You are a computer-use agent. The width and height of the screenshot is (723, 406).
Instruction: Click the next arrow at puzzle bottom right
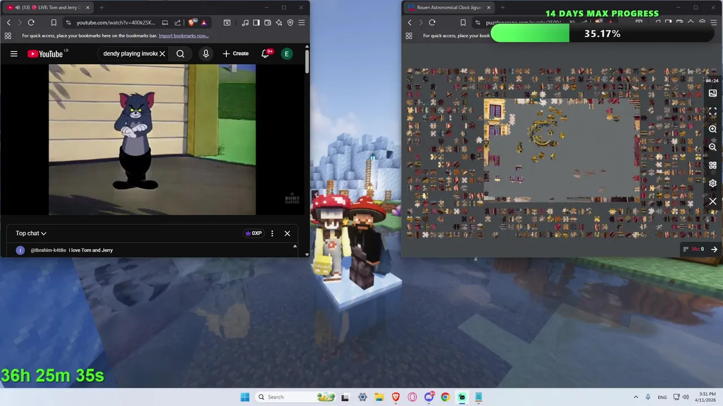(x=714, y=249)
